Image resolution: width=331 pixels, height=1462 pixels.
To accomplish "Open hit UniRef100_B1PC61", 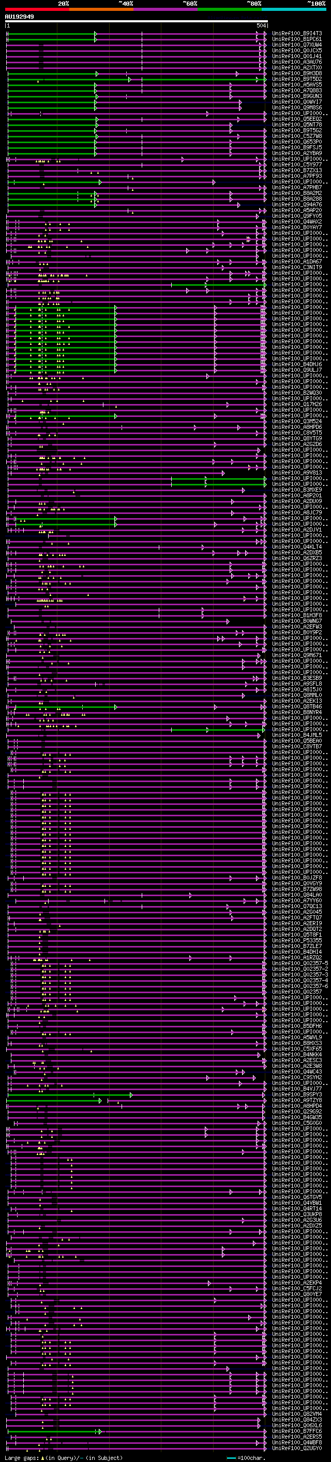I will point(297,39).
